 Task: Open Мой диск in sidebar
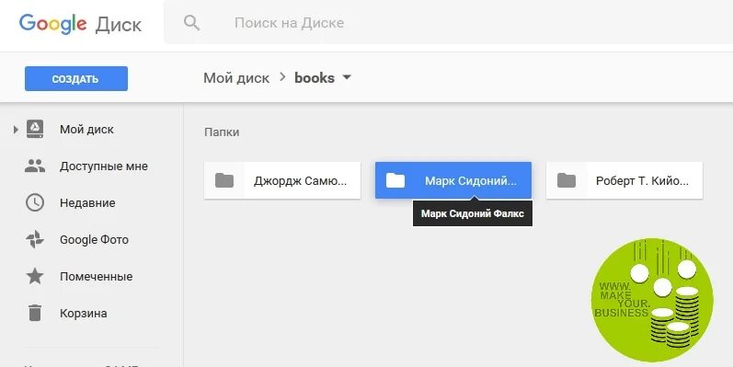tap(86, 130)
